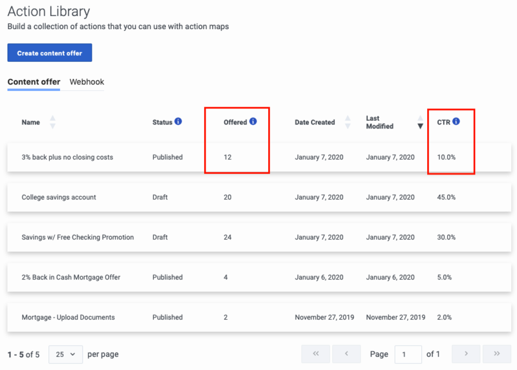Switch to the Webhook tab
The width and height of the screenshot is (517, 370).
[87, 82]
